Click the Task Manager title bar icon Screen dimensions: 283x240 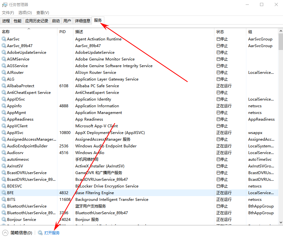[4, 5]
